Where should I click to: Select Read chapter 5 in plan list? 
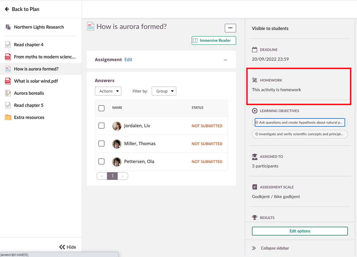pos(29,105)
